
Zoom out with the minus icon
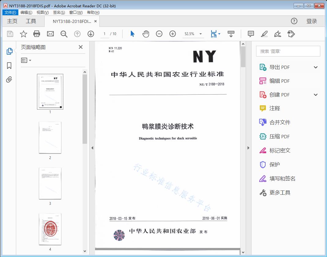click(159, 34)
